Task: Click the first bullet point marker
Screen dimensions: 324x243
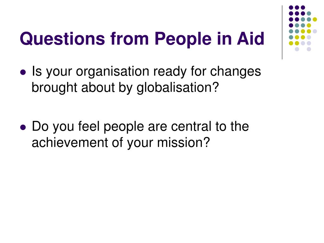Action: click(x=23, y=72)
